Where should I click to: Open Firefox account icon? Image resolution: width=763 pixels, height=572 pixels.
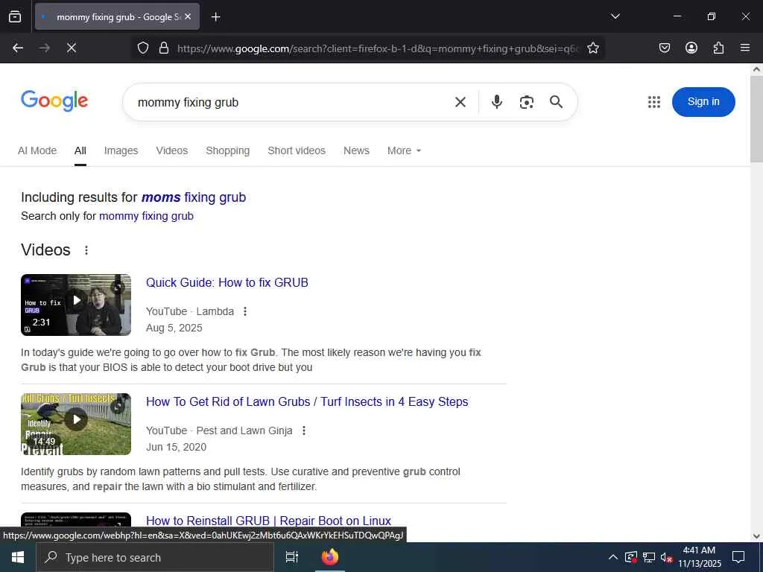click(x=691, y=48)
